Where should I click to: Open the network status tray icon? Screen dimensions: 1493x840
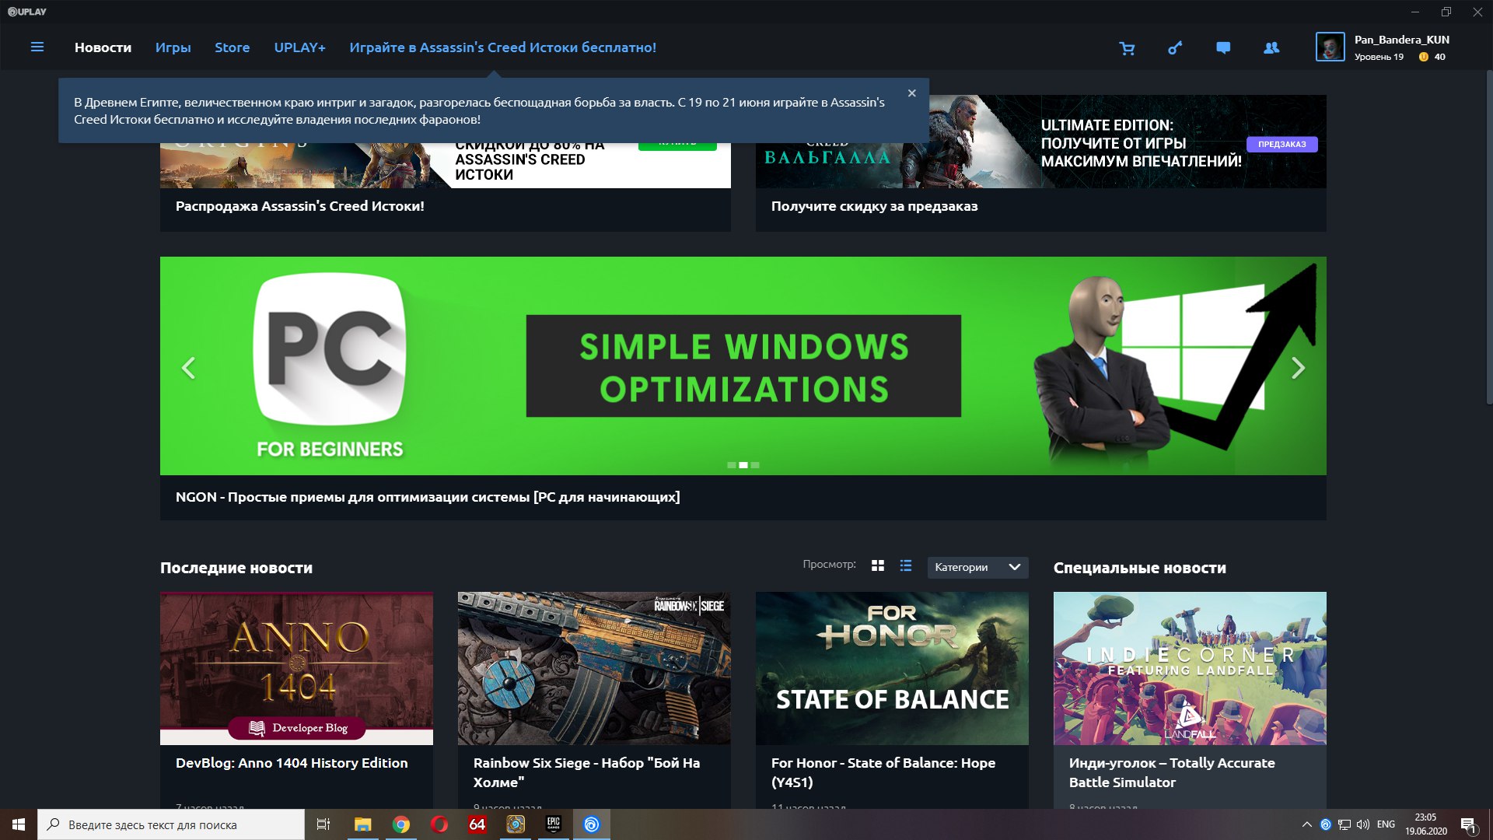(x=1344, y=824)
